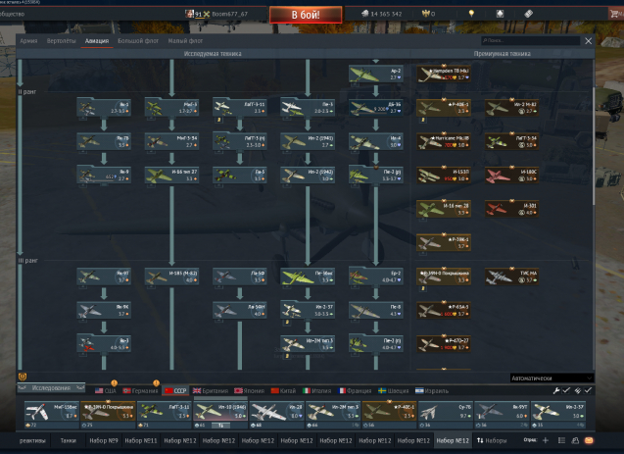
Task: Select the СССР nation tab
Action: coord(175,390)
